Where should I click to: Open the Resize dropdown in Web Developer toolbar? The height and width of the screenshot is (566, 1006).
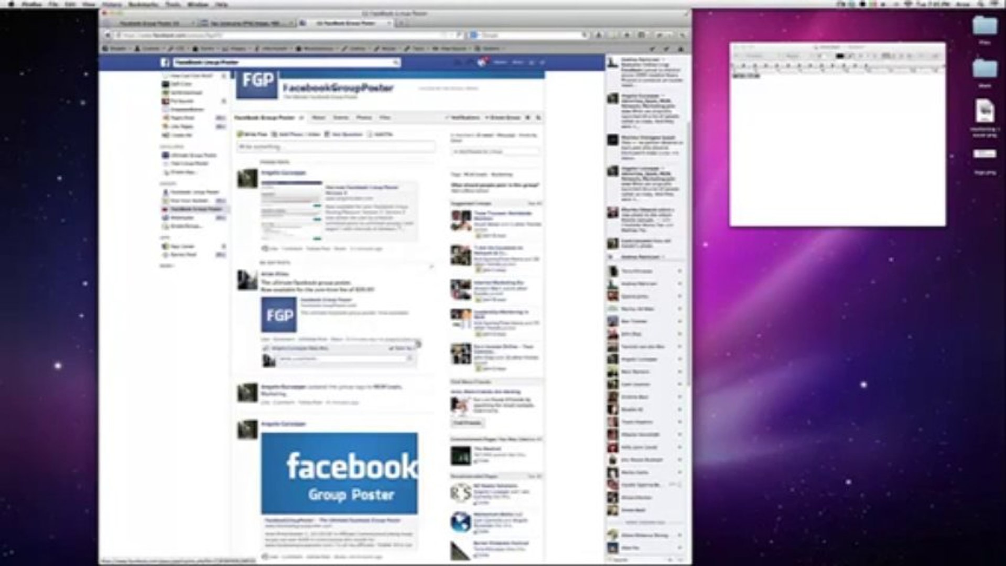point(388,48)
